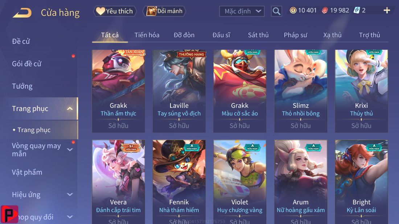This screenshot has height=224, width=399.
Task: Tap the blue voucher ticket icon
Action: point(357,10)
